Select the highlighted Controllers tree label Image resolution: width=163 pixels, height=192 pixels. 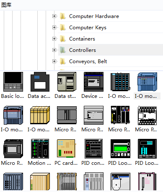point(83,50)
